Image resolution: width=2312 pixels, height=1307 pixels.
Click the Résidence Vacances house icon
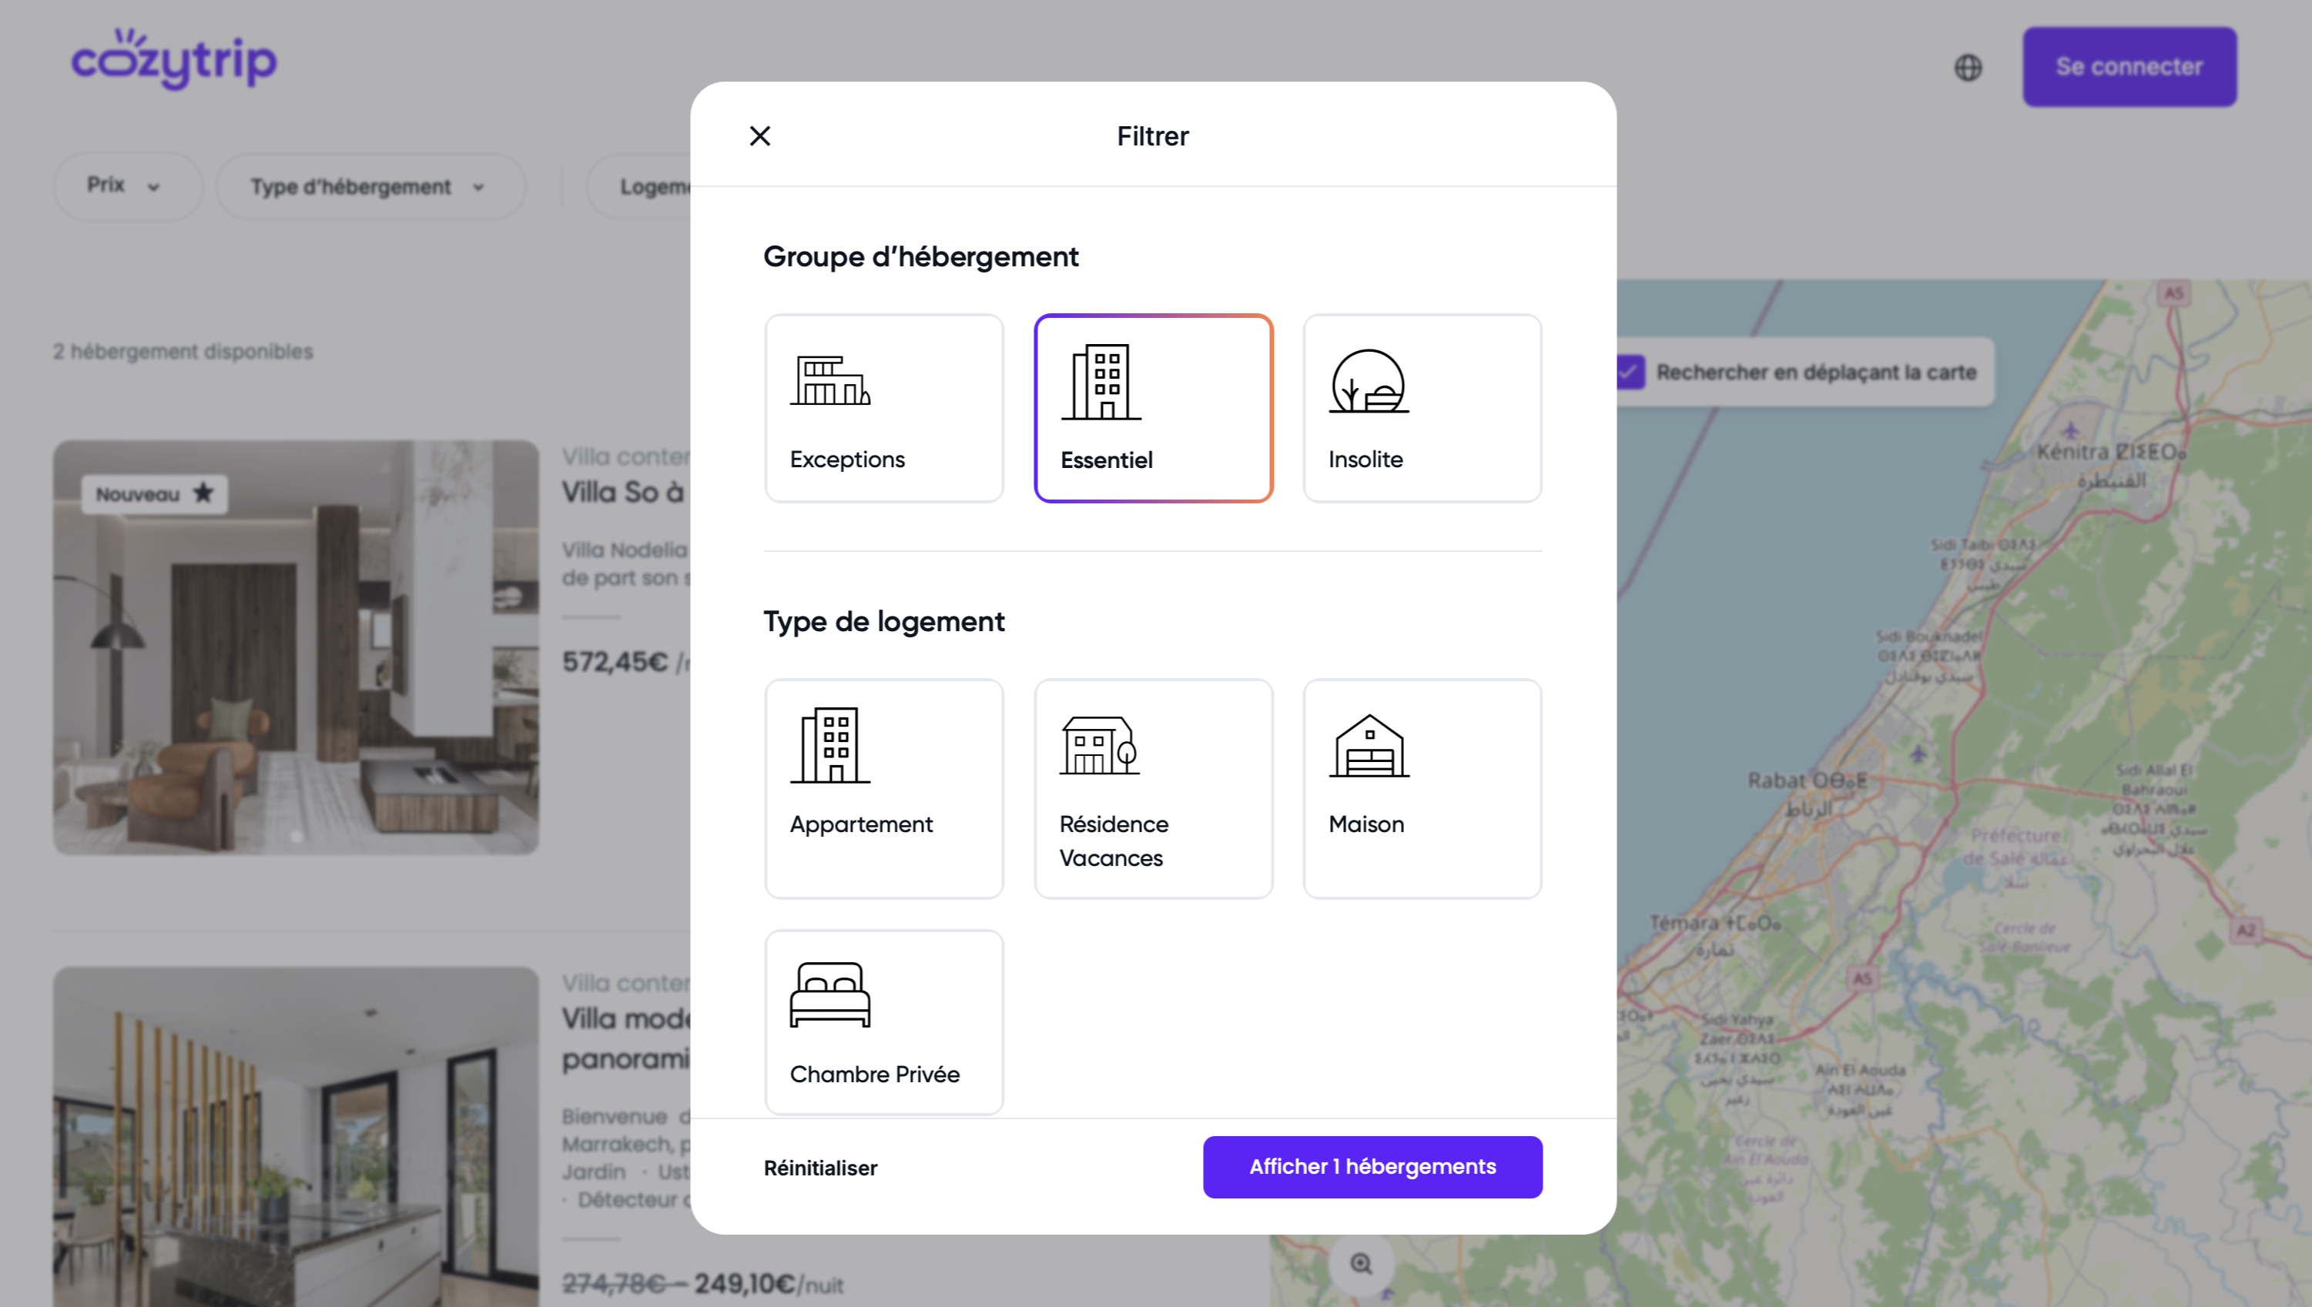1099,745
